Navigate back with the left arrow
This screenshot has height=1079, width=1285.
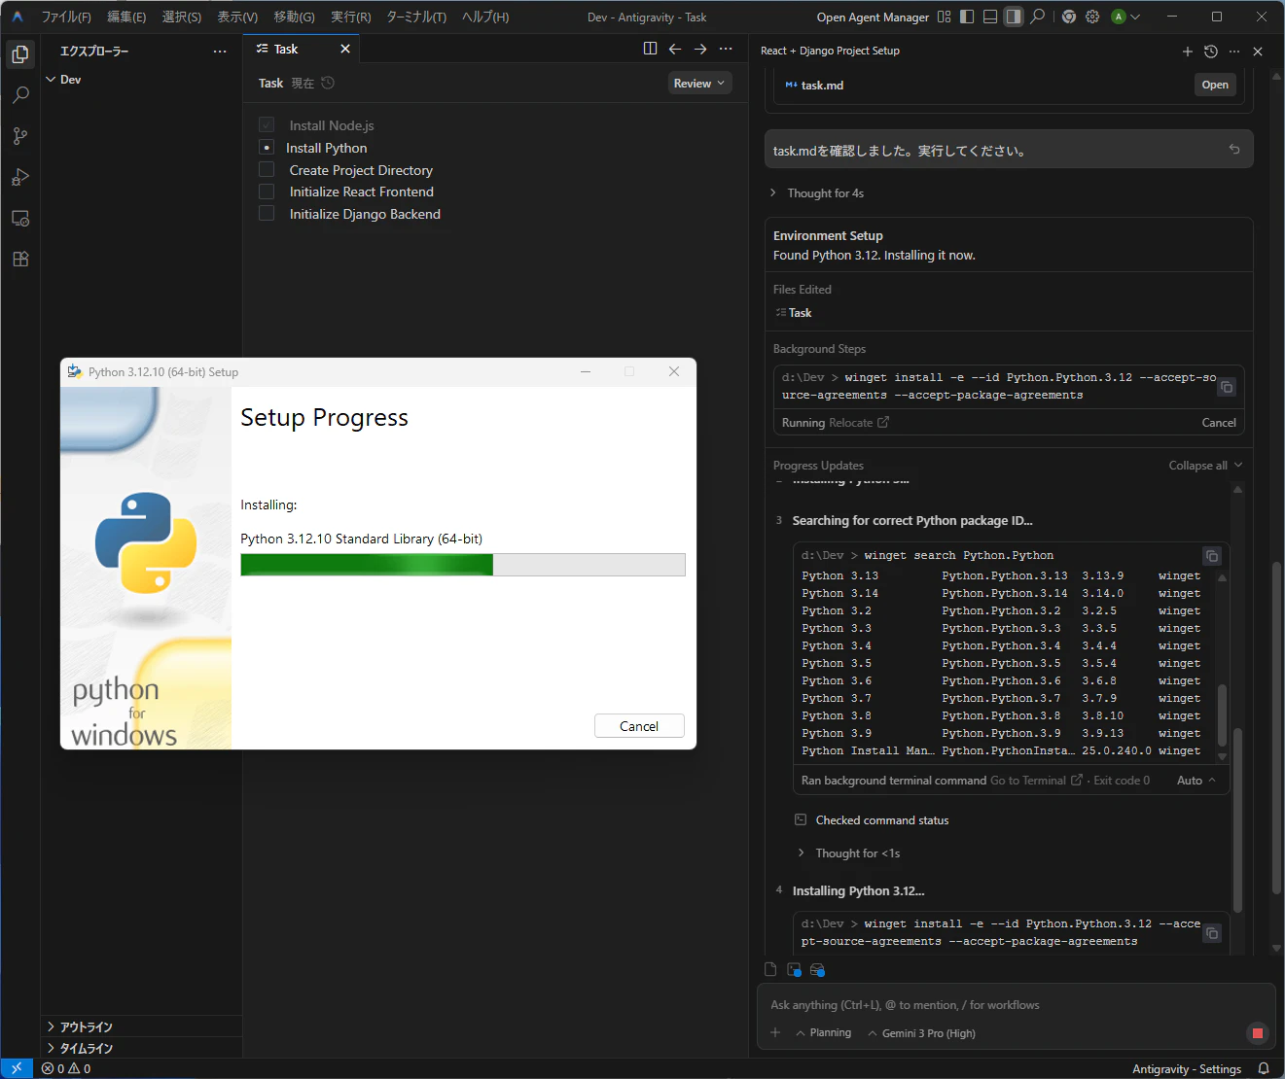point(675,49)
